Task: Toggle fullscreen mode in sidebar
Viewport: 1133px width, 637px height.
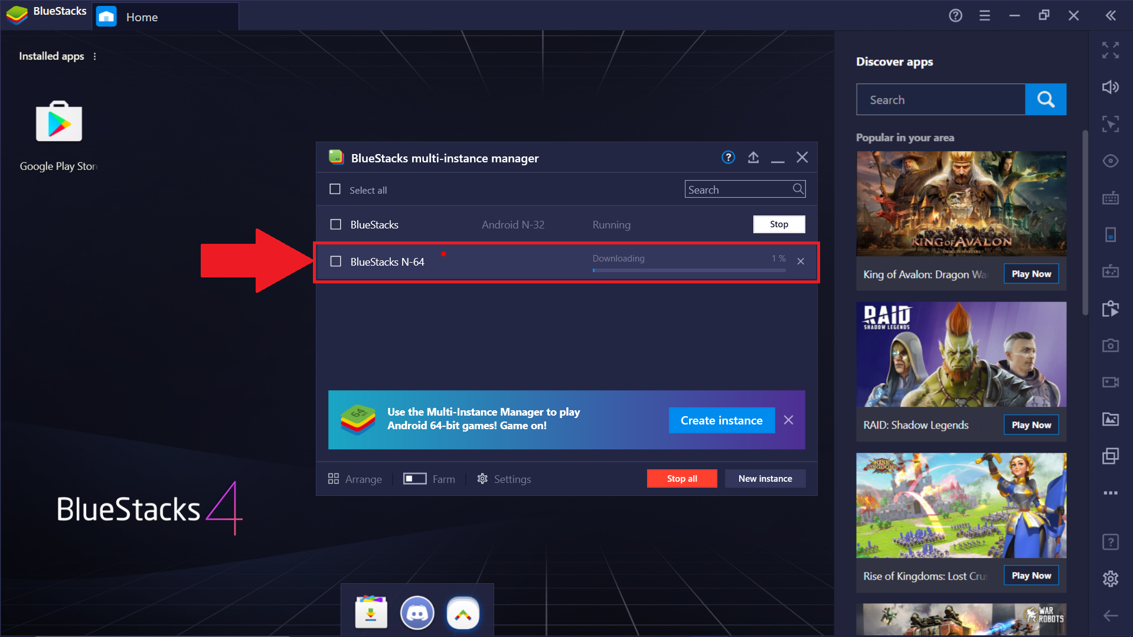Action: (1110, 50)
